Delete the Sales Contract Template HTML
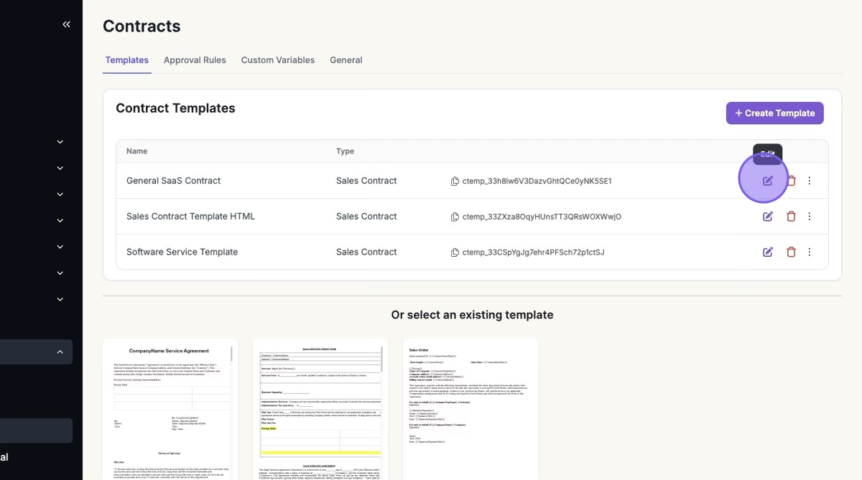Screen dimensions: 862x480 coord(791,217)
